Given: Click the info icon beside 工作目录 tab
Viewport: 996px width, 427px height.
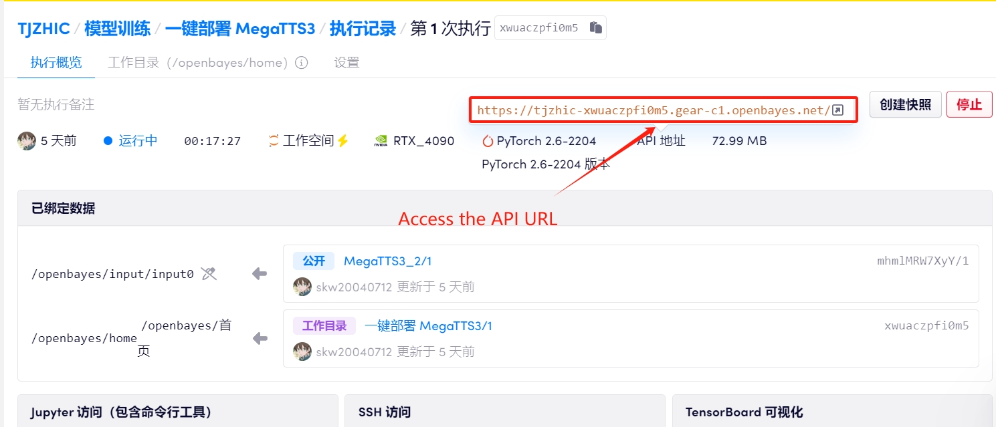Looking at the screenshot, I should (302, 63).
